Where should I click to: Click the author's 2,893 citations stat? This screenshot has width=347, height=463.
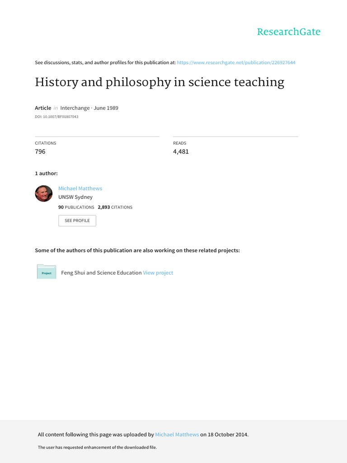pos(115,207)
